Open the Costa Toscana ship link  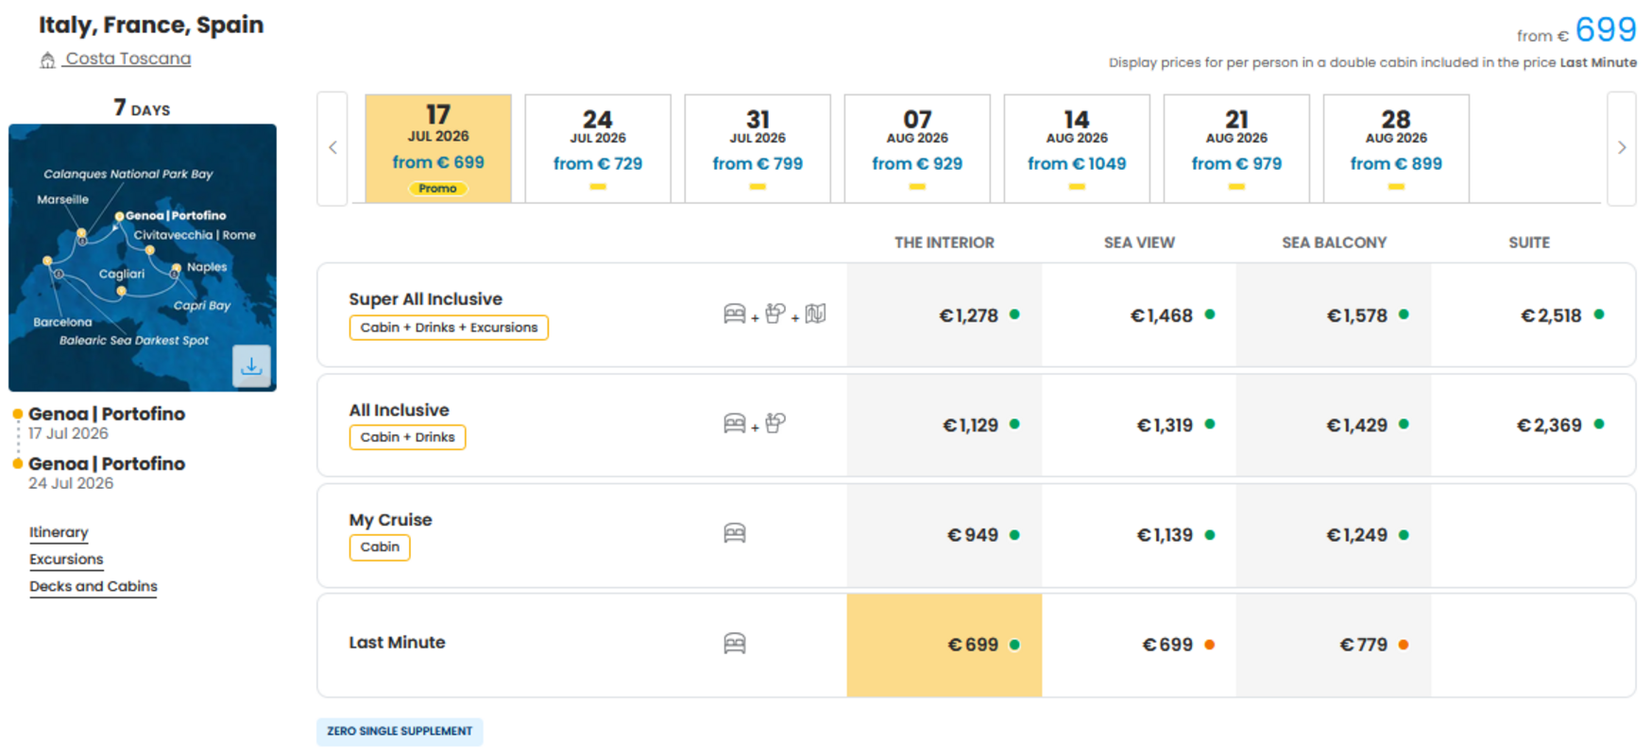[x=128, y=59]
